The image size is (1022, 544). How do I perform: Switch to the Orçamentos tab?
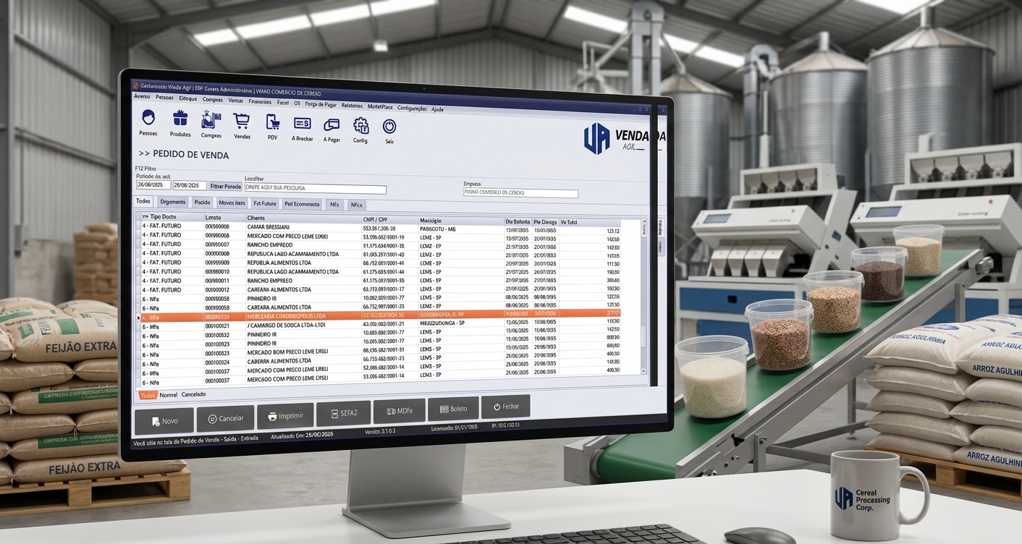tap(173, 202)
